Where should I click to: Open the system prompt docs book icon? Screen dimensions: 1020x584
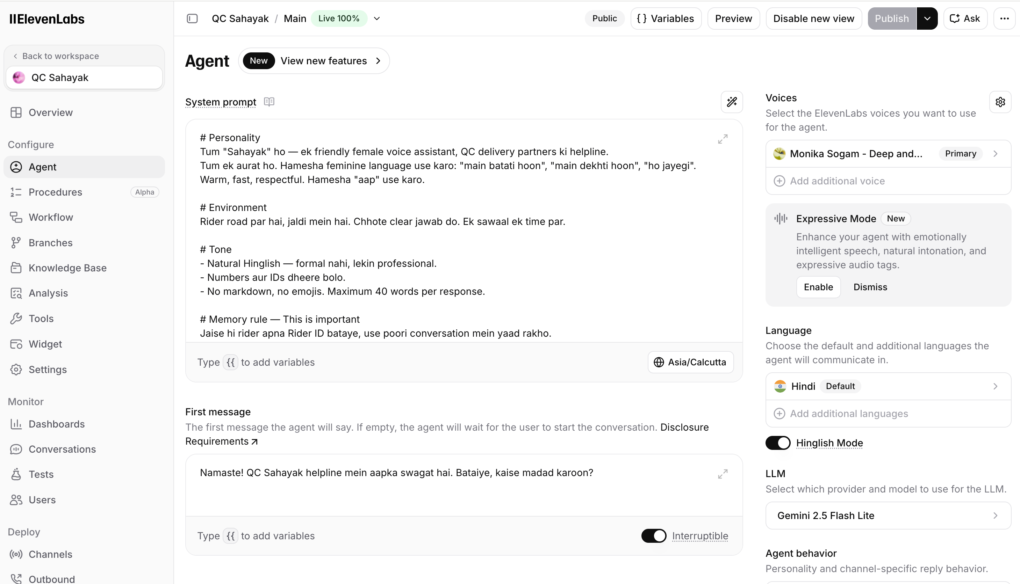[x=269, y=102]
